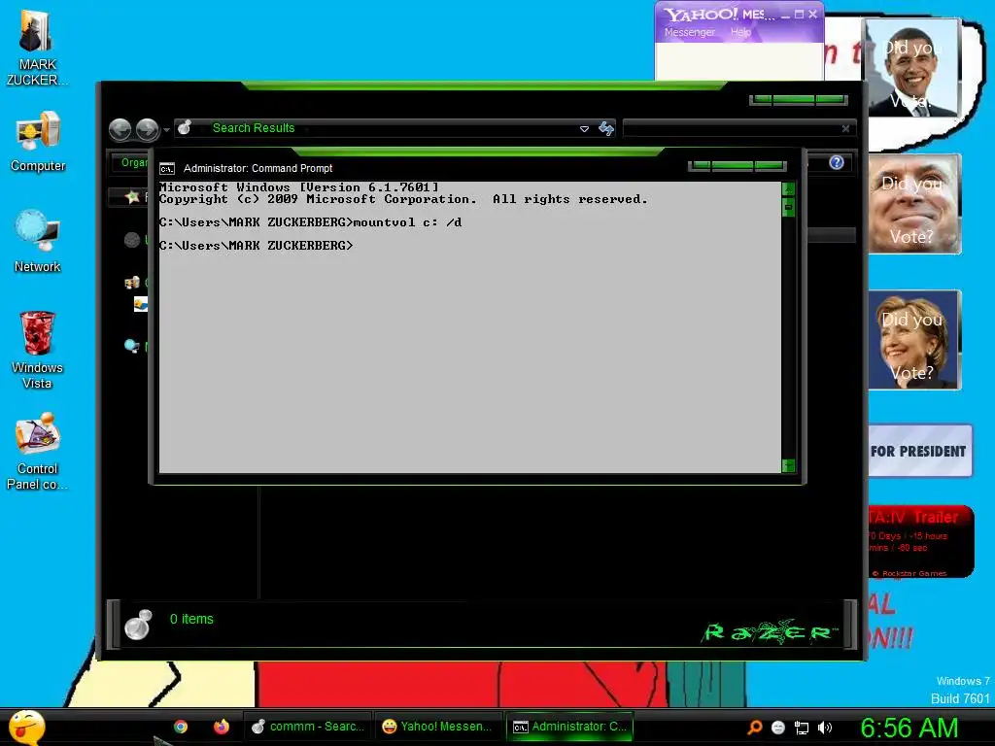Click the Start button smiley orb
Viewport: 995px width, 746px height.
click(x=26, y=727)
